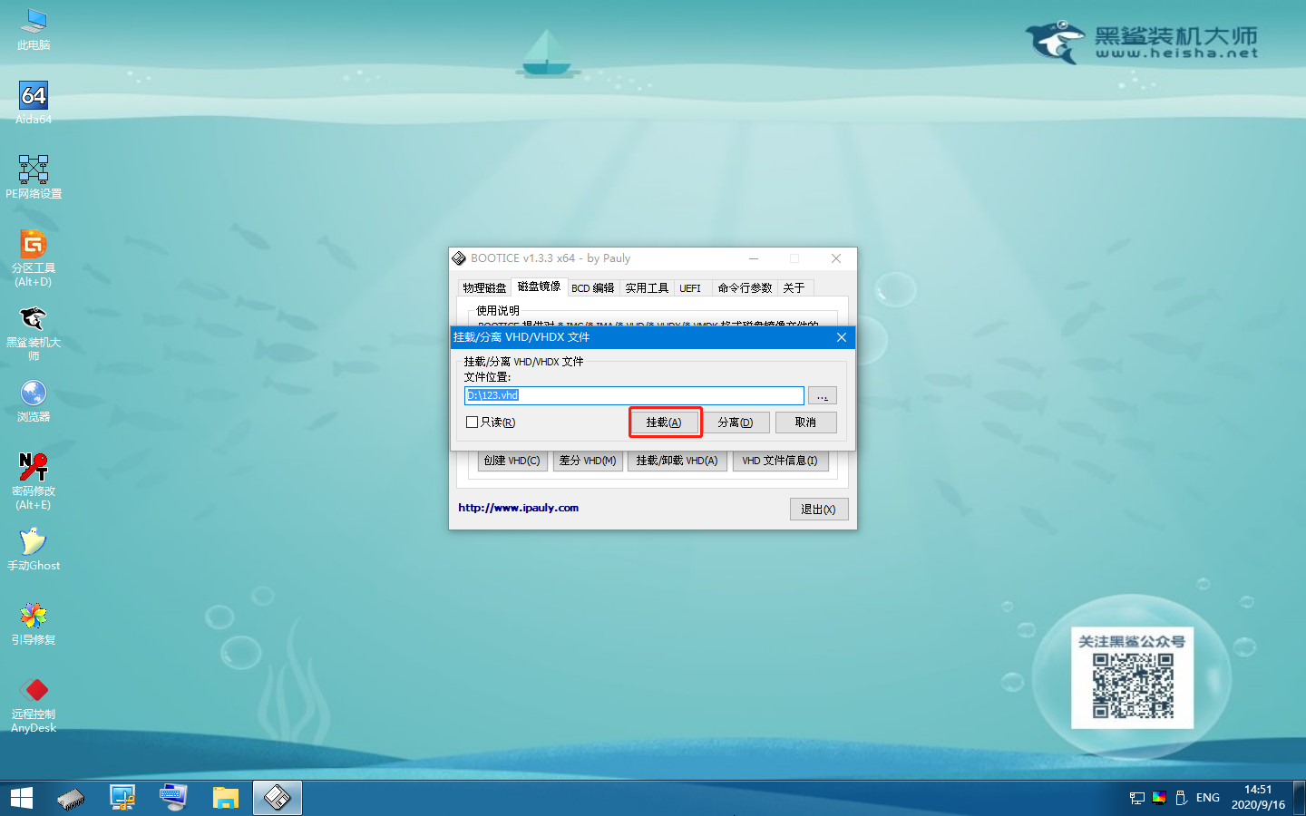The width and height of the screenshot is (1306, 816).
Task: Click the colorful display tray icon
Action: tap(1159, 798)
